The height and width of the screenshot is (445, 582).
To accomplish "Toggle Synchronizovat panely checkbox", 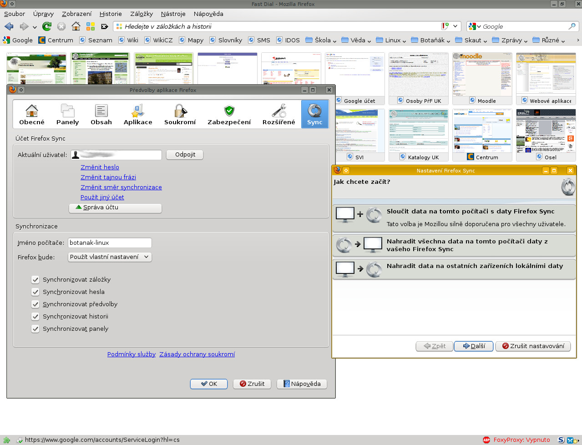I will click(35, 329).
